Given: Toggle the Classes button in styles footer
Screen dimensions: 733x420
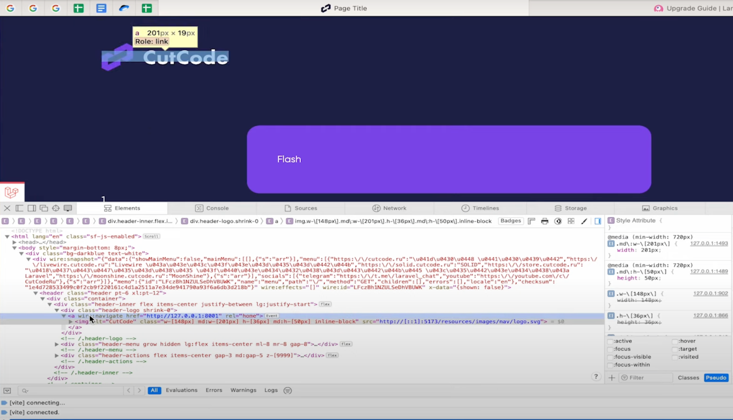Looking at the screenshot, I should coord(689,377).
